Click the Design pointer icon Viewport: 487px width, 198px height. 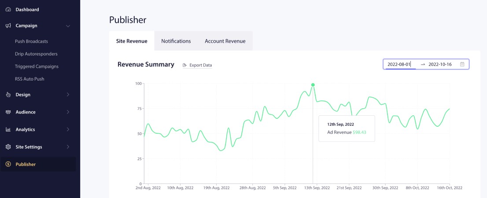[x=8, y=95]
